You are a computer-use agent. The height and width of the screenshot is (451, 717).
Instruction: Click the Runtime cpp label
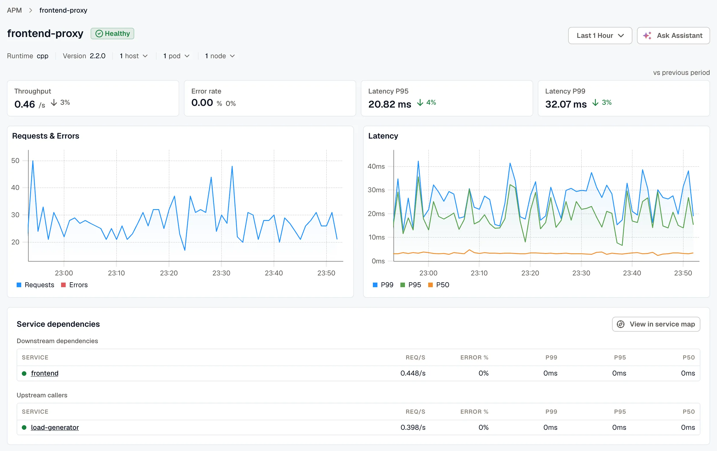coord(28,56)
